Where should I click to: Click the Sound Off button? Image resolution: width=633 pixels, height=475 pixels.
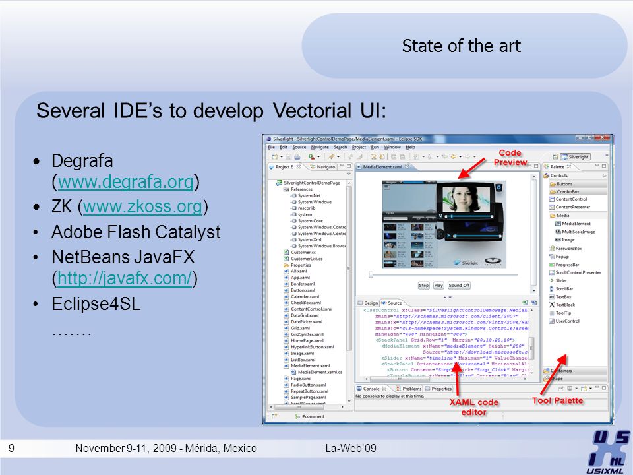(459, 285)
